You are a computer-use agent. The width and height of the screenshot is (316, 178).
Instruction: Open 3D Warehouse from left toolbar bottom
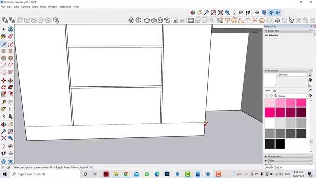[x=3, y=162]
